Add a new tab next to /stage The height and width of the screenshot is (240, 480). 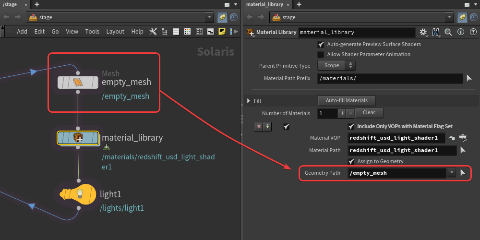(37, 5)
